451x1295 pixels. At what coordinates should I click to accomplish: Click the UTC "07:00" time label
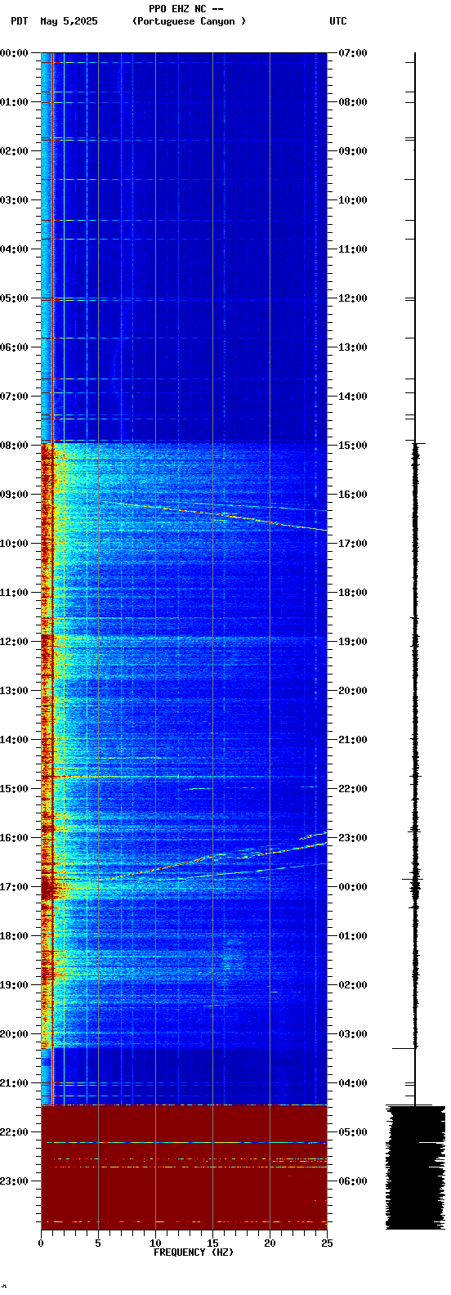[353, 52]
